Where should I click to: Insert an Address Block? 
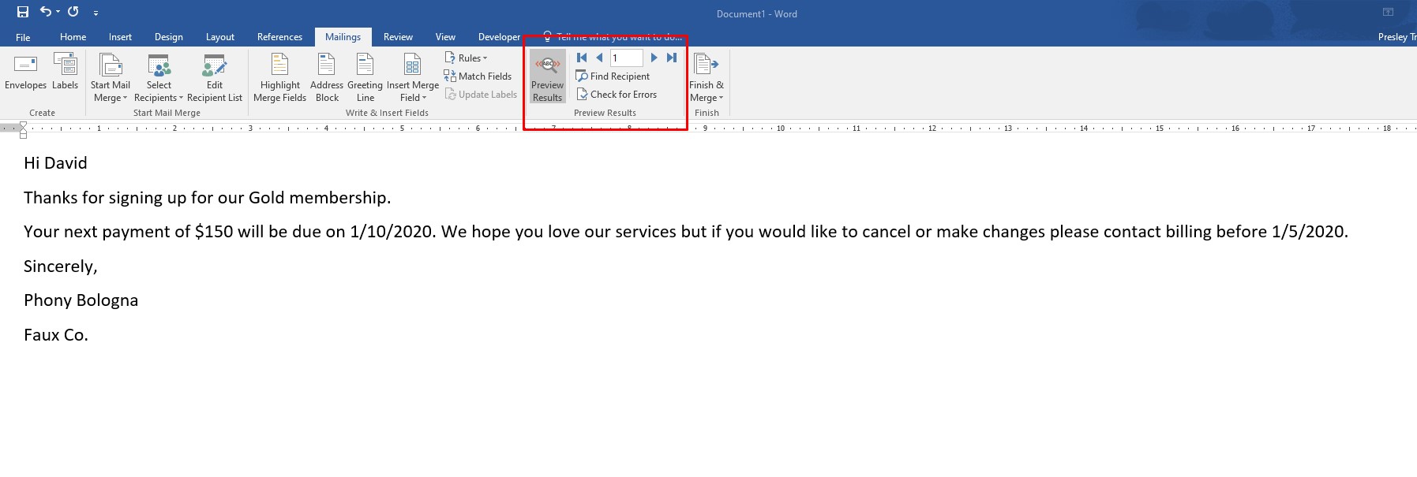(327, 77)
